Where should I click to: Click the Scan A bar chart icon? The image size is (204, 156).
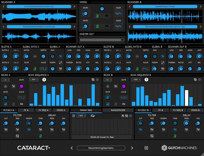coord(5,104)
